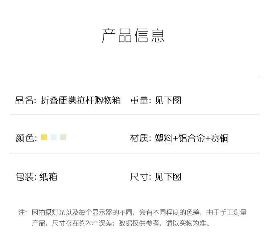Screen dimensions: 272x239
Task: Click the yellow color swatch
Action: pyautogui.click(x=44, y=137)
